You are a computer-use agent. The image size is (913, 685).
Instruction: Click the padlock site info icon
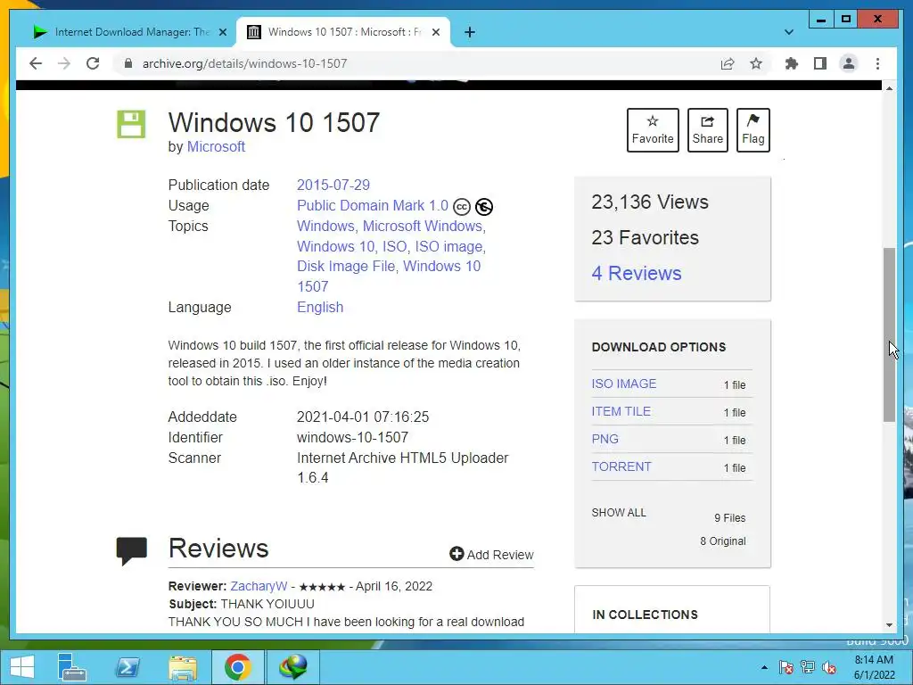(128, 63)
